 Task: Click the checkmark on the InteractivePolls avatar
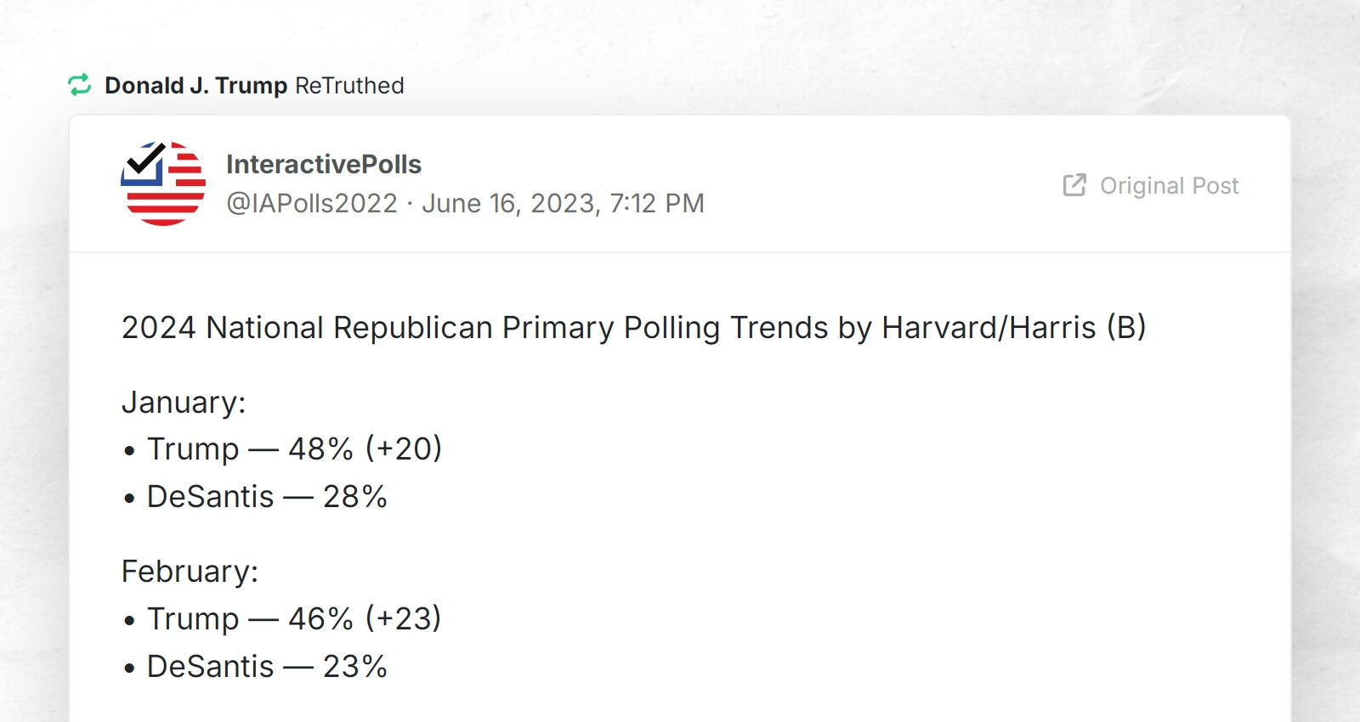pyautogui.click(x=146, y=160)
